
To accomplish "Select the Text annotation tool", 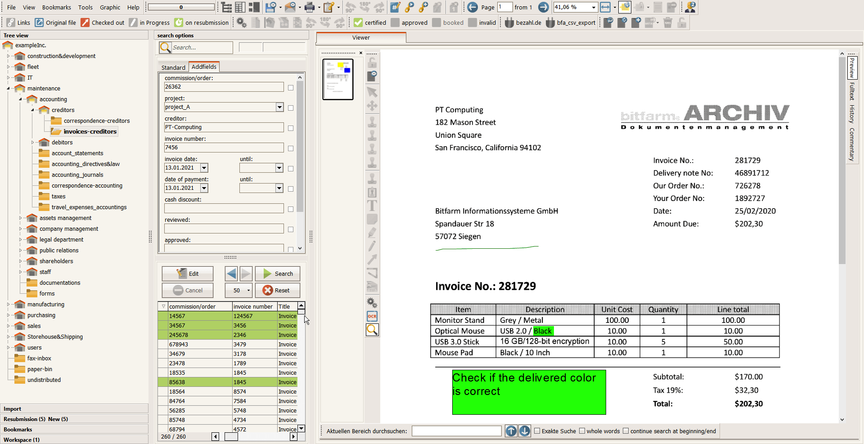I will 372,206.
